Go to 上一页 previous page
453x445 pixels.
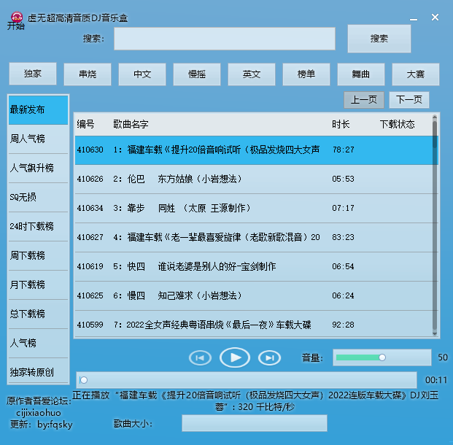coord(364,100)
